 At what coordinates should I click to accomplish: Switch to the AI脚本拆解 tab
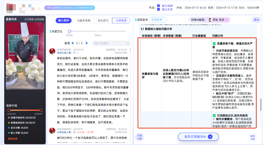[84, 21]
